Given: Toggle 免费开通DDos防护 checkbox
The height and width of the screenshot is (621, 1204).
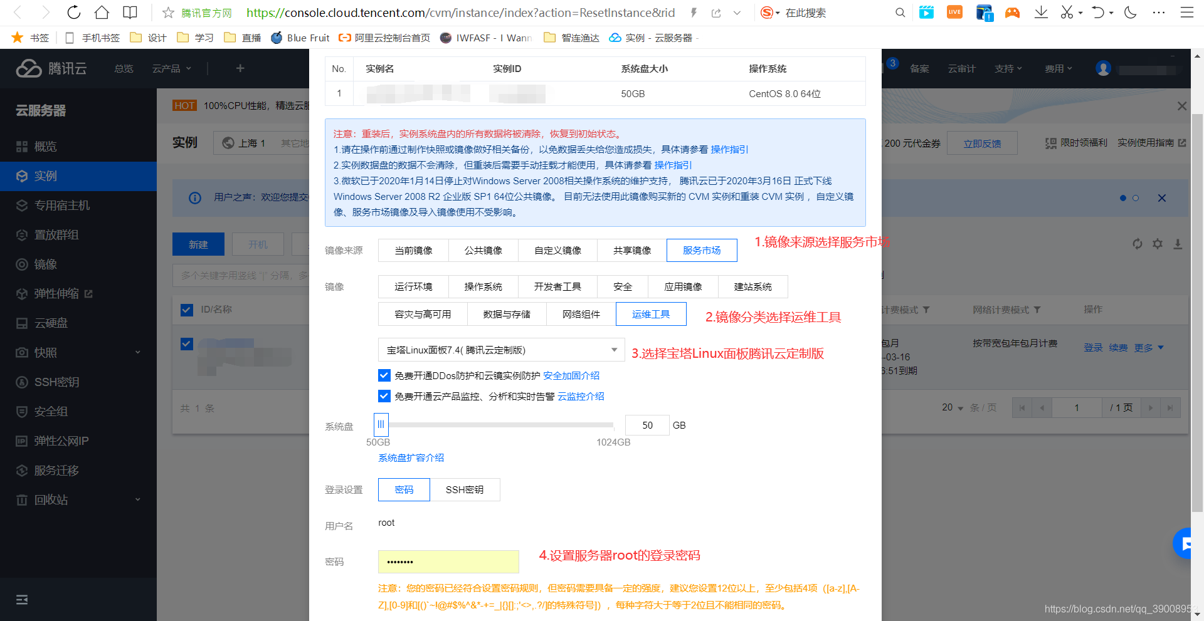Looking at the screenshot, I should click(x=384, y=375).
